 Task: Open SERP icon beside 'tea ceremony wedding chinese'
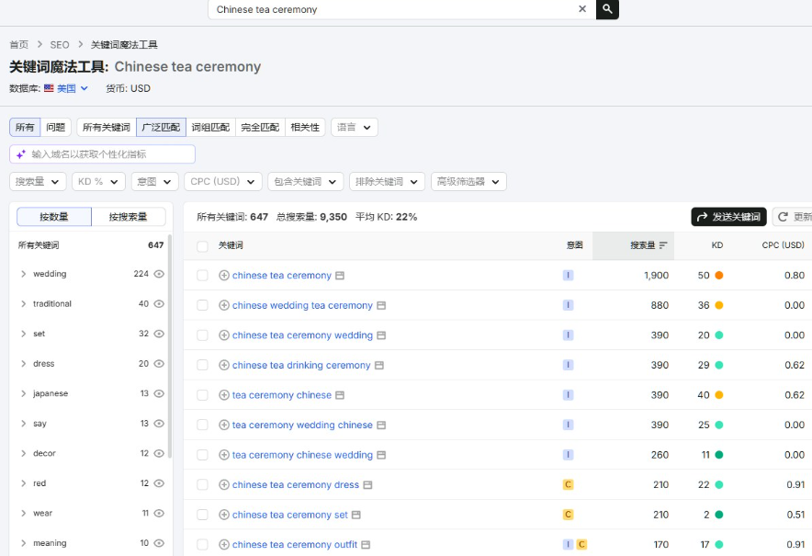click(x=381, y=426)
